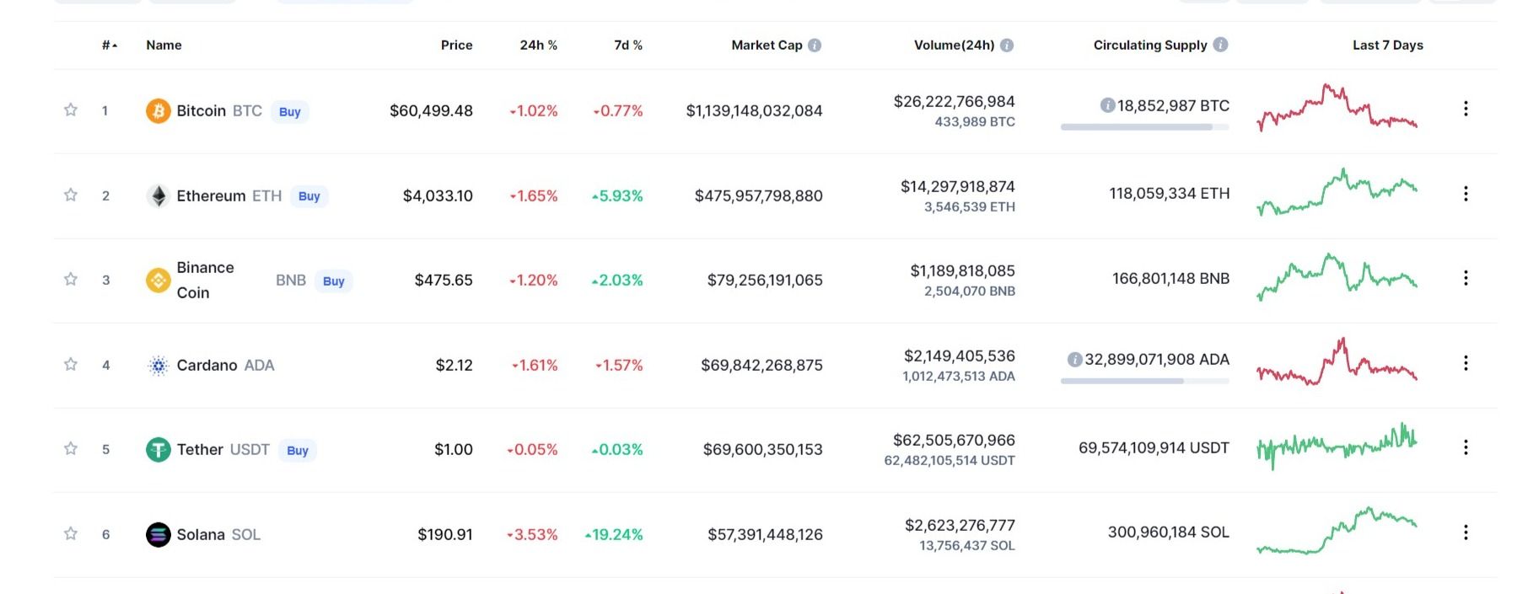This screenshot has height=594, width=1528.
Task: Open the three-dot menu for Bitcoin
Action: pyautogui.click(x=1466, y=109)
